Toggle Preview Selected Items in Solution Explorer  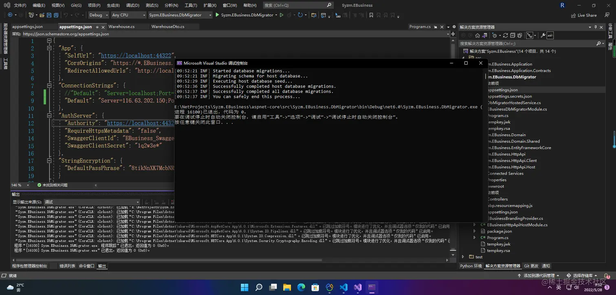550,35
